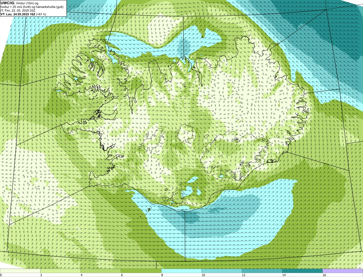Click the 'VT: Lau. 24.05.2025 16Z (+61 h)' line
363x277 pixels.
point(23,14)
